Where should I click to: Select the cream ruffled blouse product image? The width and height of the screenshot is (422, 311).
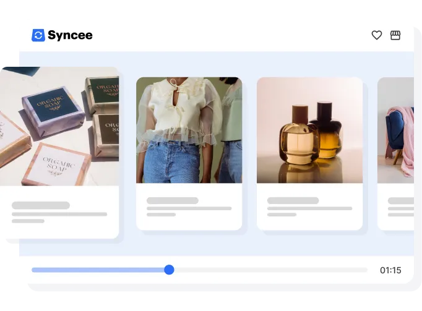189,130
